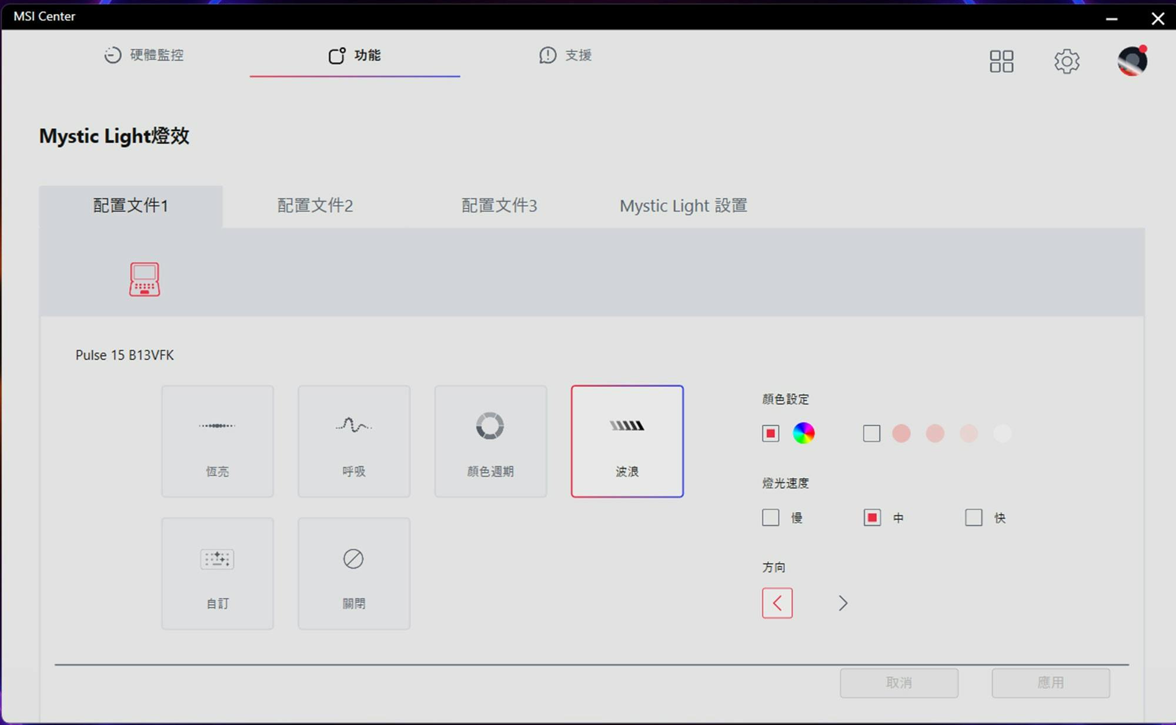The width and height of the screenshot is (1176, 725).
Task: Open the 支援 support tab
Action: click(566, 55)
